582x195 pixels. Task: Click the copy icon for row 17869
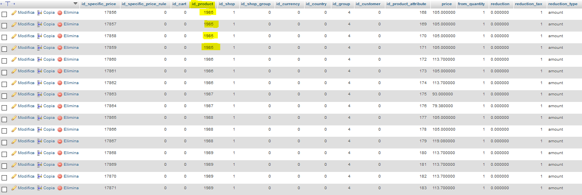click(x=40, y=165)
